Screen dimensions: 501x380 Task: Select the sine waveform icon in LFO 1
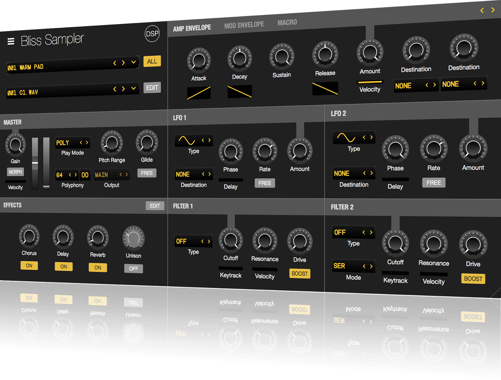point(187,140)
